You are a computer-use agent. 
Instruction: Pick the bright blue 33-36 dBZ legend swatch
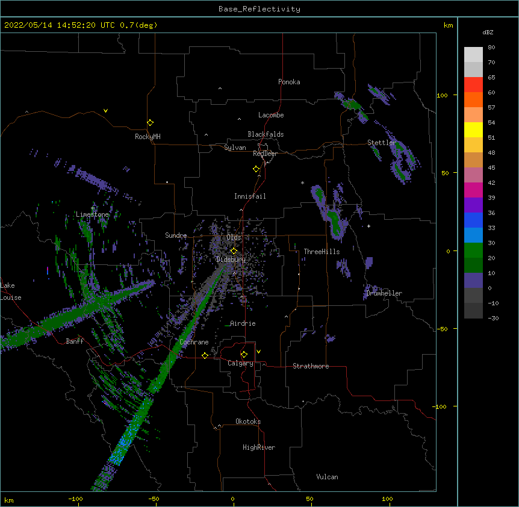click(473, 220)
